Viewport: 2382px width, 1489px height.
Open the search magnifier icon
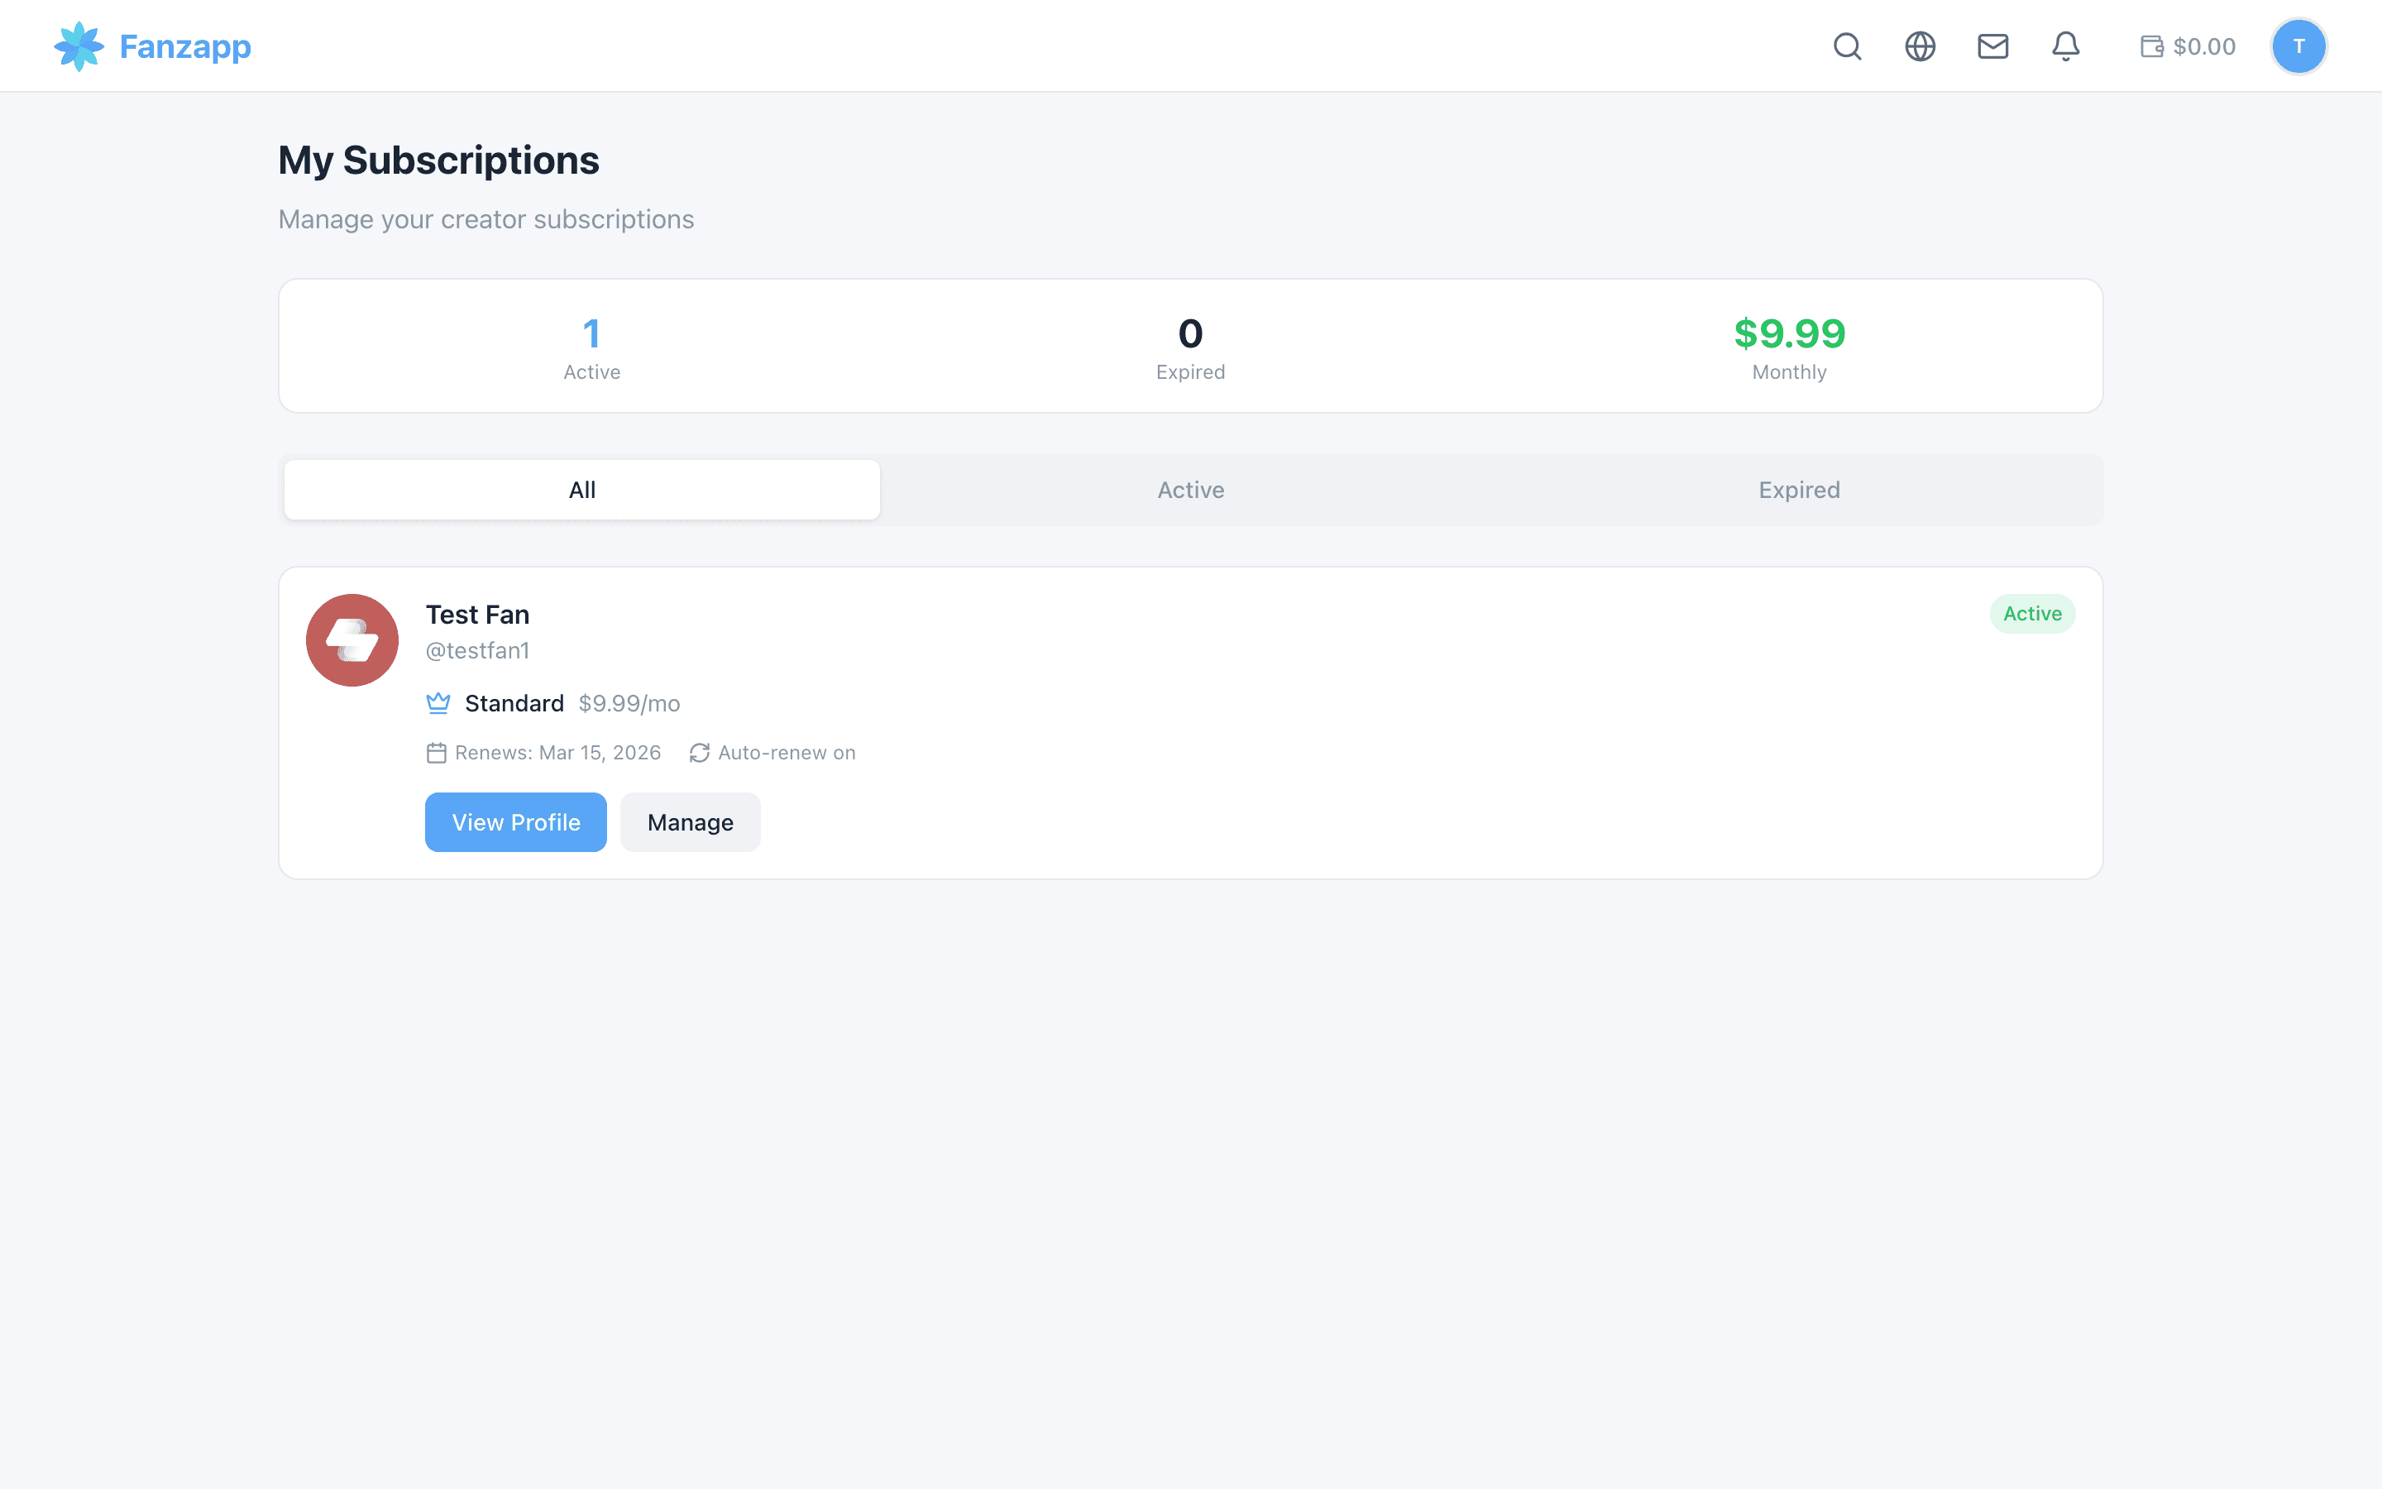point(1848,46)
